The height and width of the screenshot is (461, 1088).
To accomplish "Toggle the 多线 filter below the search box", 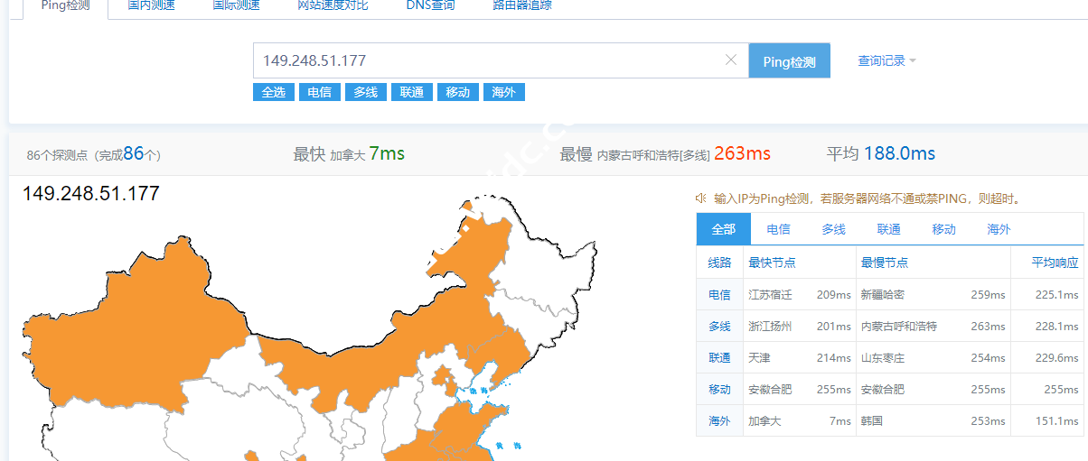I will pos(366,92).
